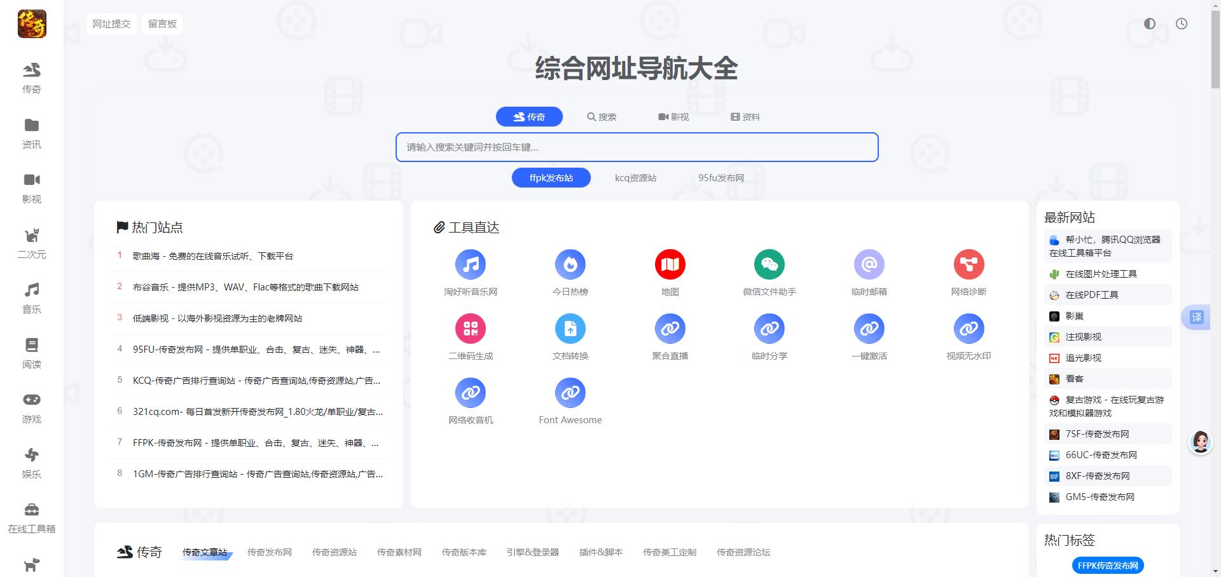Switch to 插件&脚本 tab

601,552
